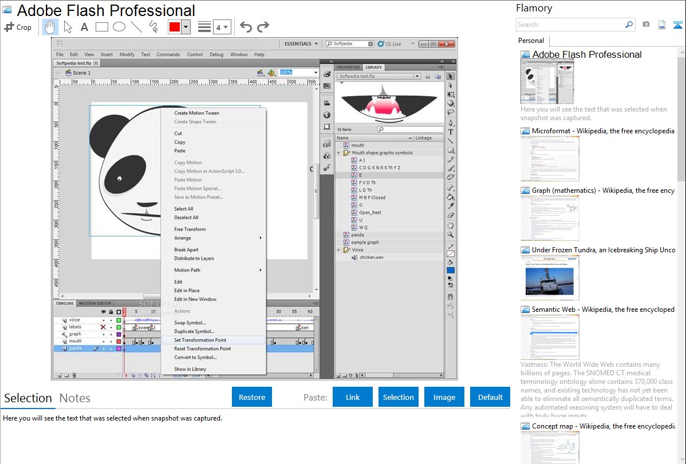Click the magnifier search icon
The height and width of the screenshot is (464, 686).
629,25
